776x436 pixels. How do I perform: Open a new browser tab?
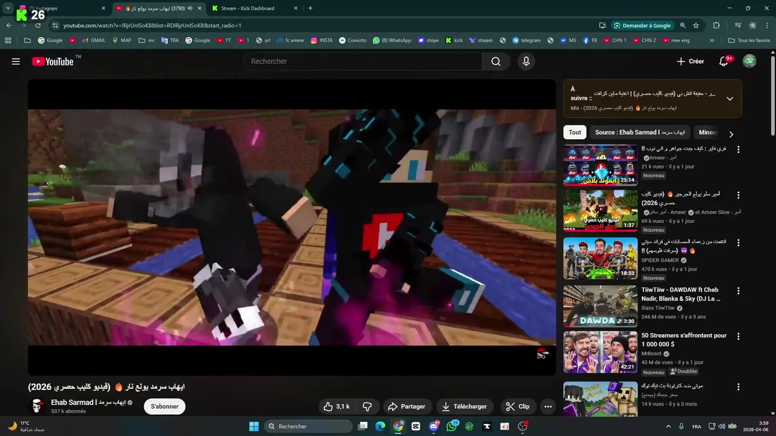pyautogui.click(x=310, y=8)
